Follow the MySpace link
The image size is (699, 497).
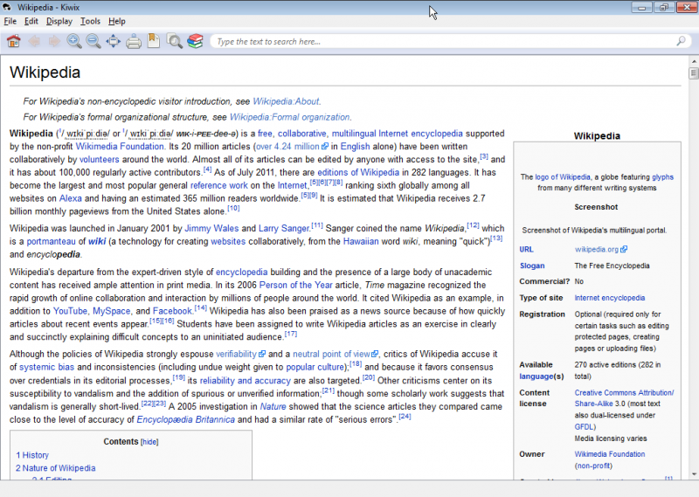pos(112,311)
